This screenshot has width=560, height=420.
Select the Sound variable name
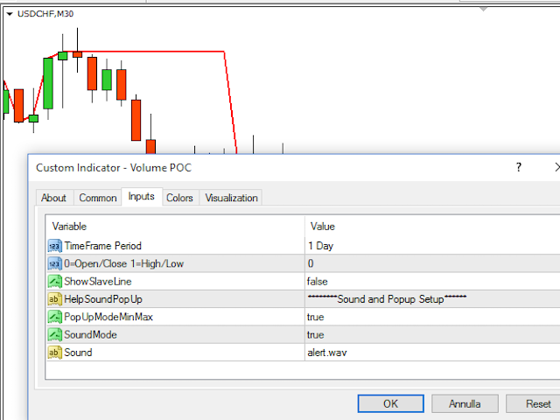[78, 353]
